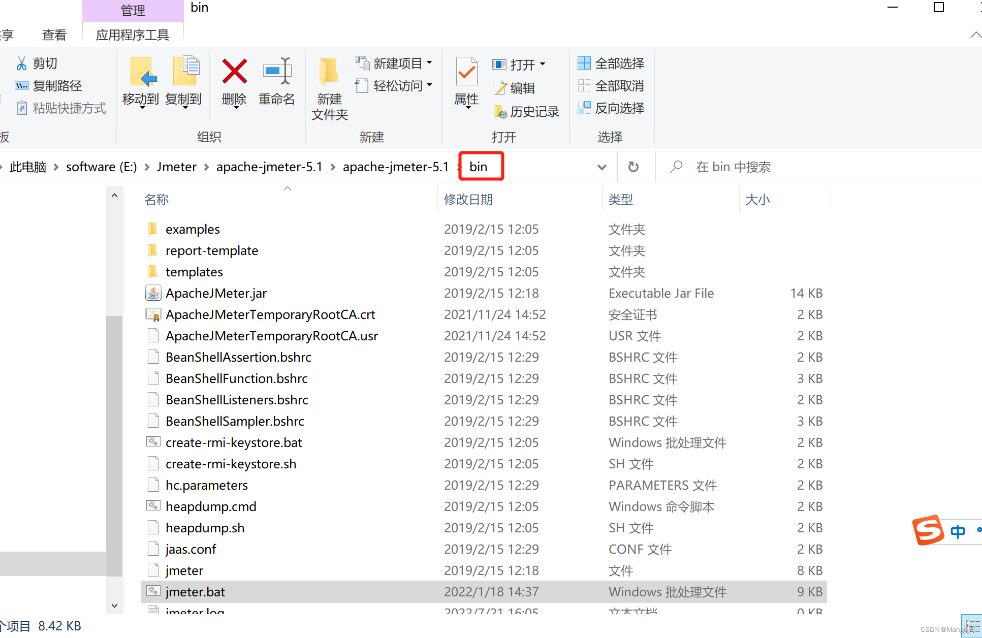Expand chevron after 此电脑 breadcrumb
Viewport: 982px width, 638px height.
56,167
